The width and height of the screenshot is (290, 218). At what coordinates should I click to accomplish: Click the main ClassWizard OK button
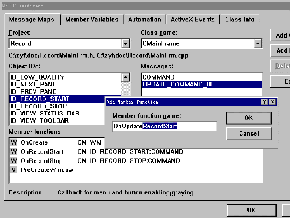[251, 210]
